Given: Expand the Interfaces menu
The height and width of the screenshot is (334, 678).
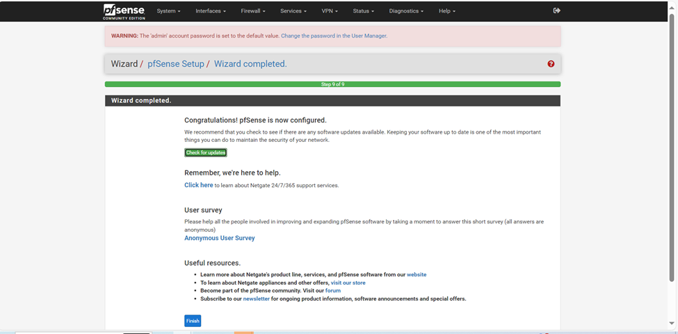Looking at the screenshot, I should tap(211, 11).
